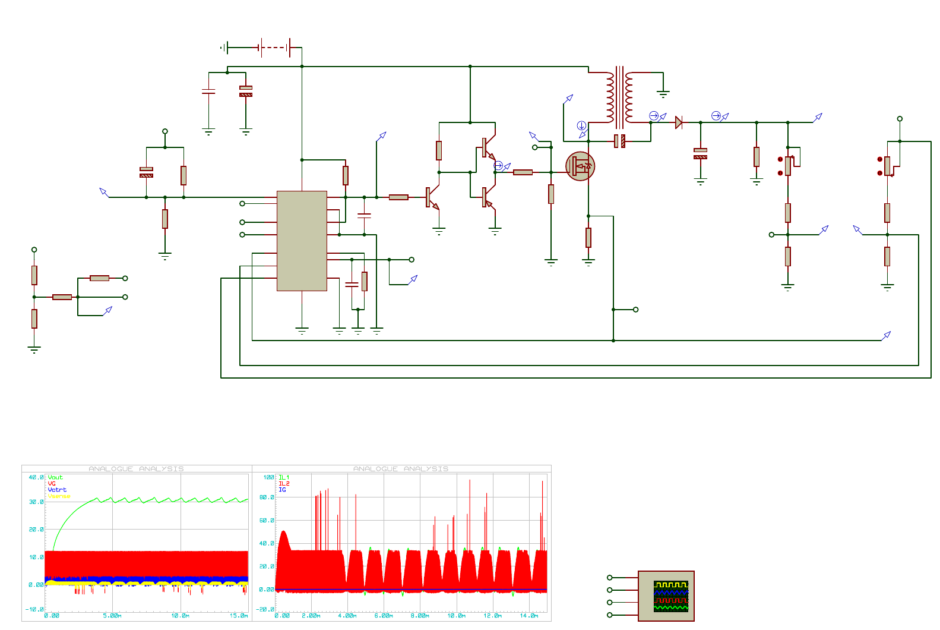Click the right graph's ANALOGUE ANALYSIS title bar

tap(401, 469)
